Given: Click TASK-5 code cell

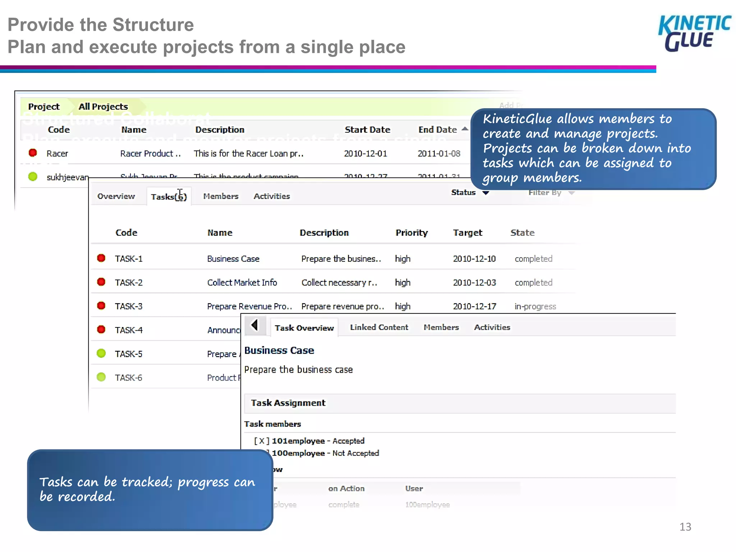Looking at the screenshot, I should click(x=129, y=354).
